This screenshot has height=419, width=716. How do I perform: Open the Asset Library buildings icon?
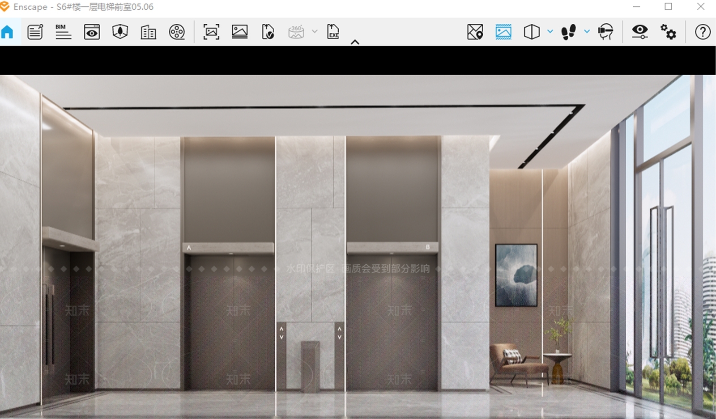click(x=148, y=32)
